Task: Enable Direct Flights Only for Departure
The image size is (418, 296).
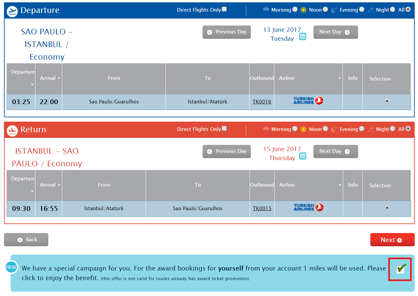Action: pyautogui.click(x=224, y=9)
